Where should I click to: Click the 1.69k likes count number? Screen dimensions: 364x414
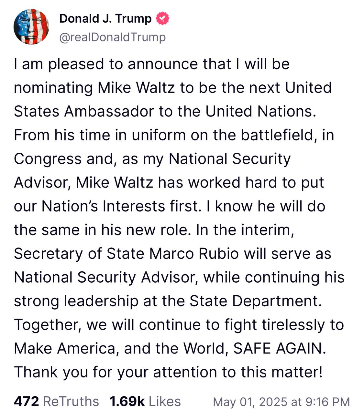tap(127, 401)
